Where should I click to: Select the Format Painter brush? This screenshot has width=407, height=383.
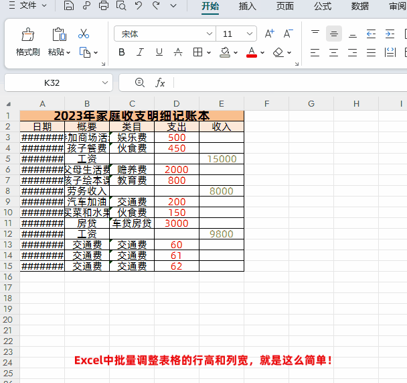coord(27,34)
